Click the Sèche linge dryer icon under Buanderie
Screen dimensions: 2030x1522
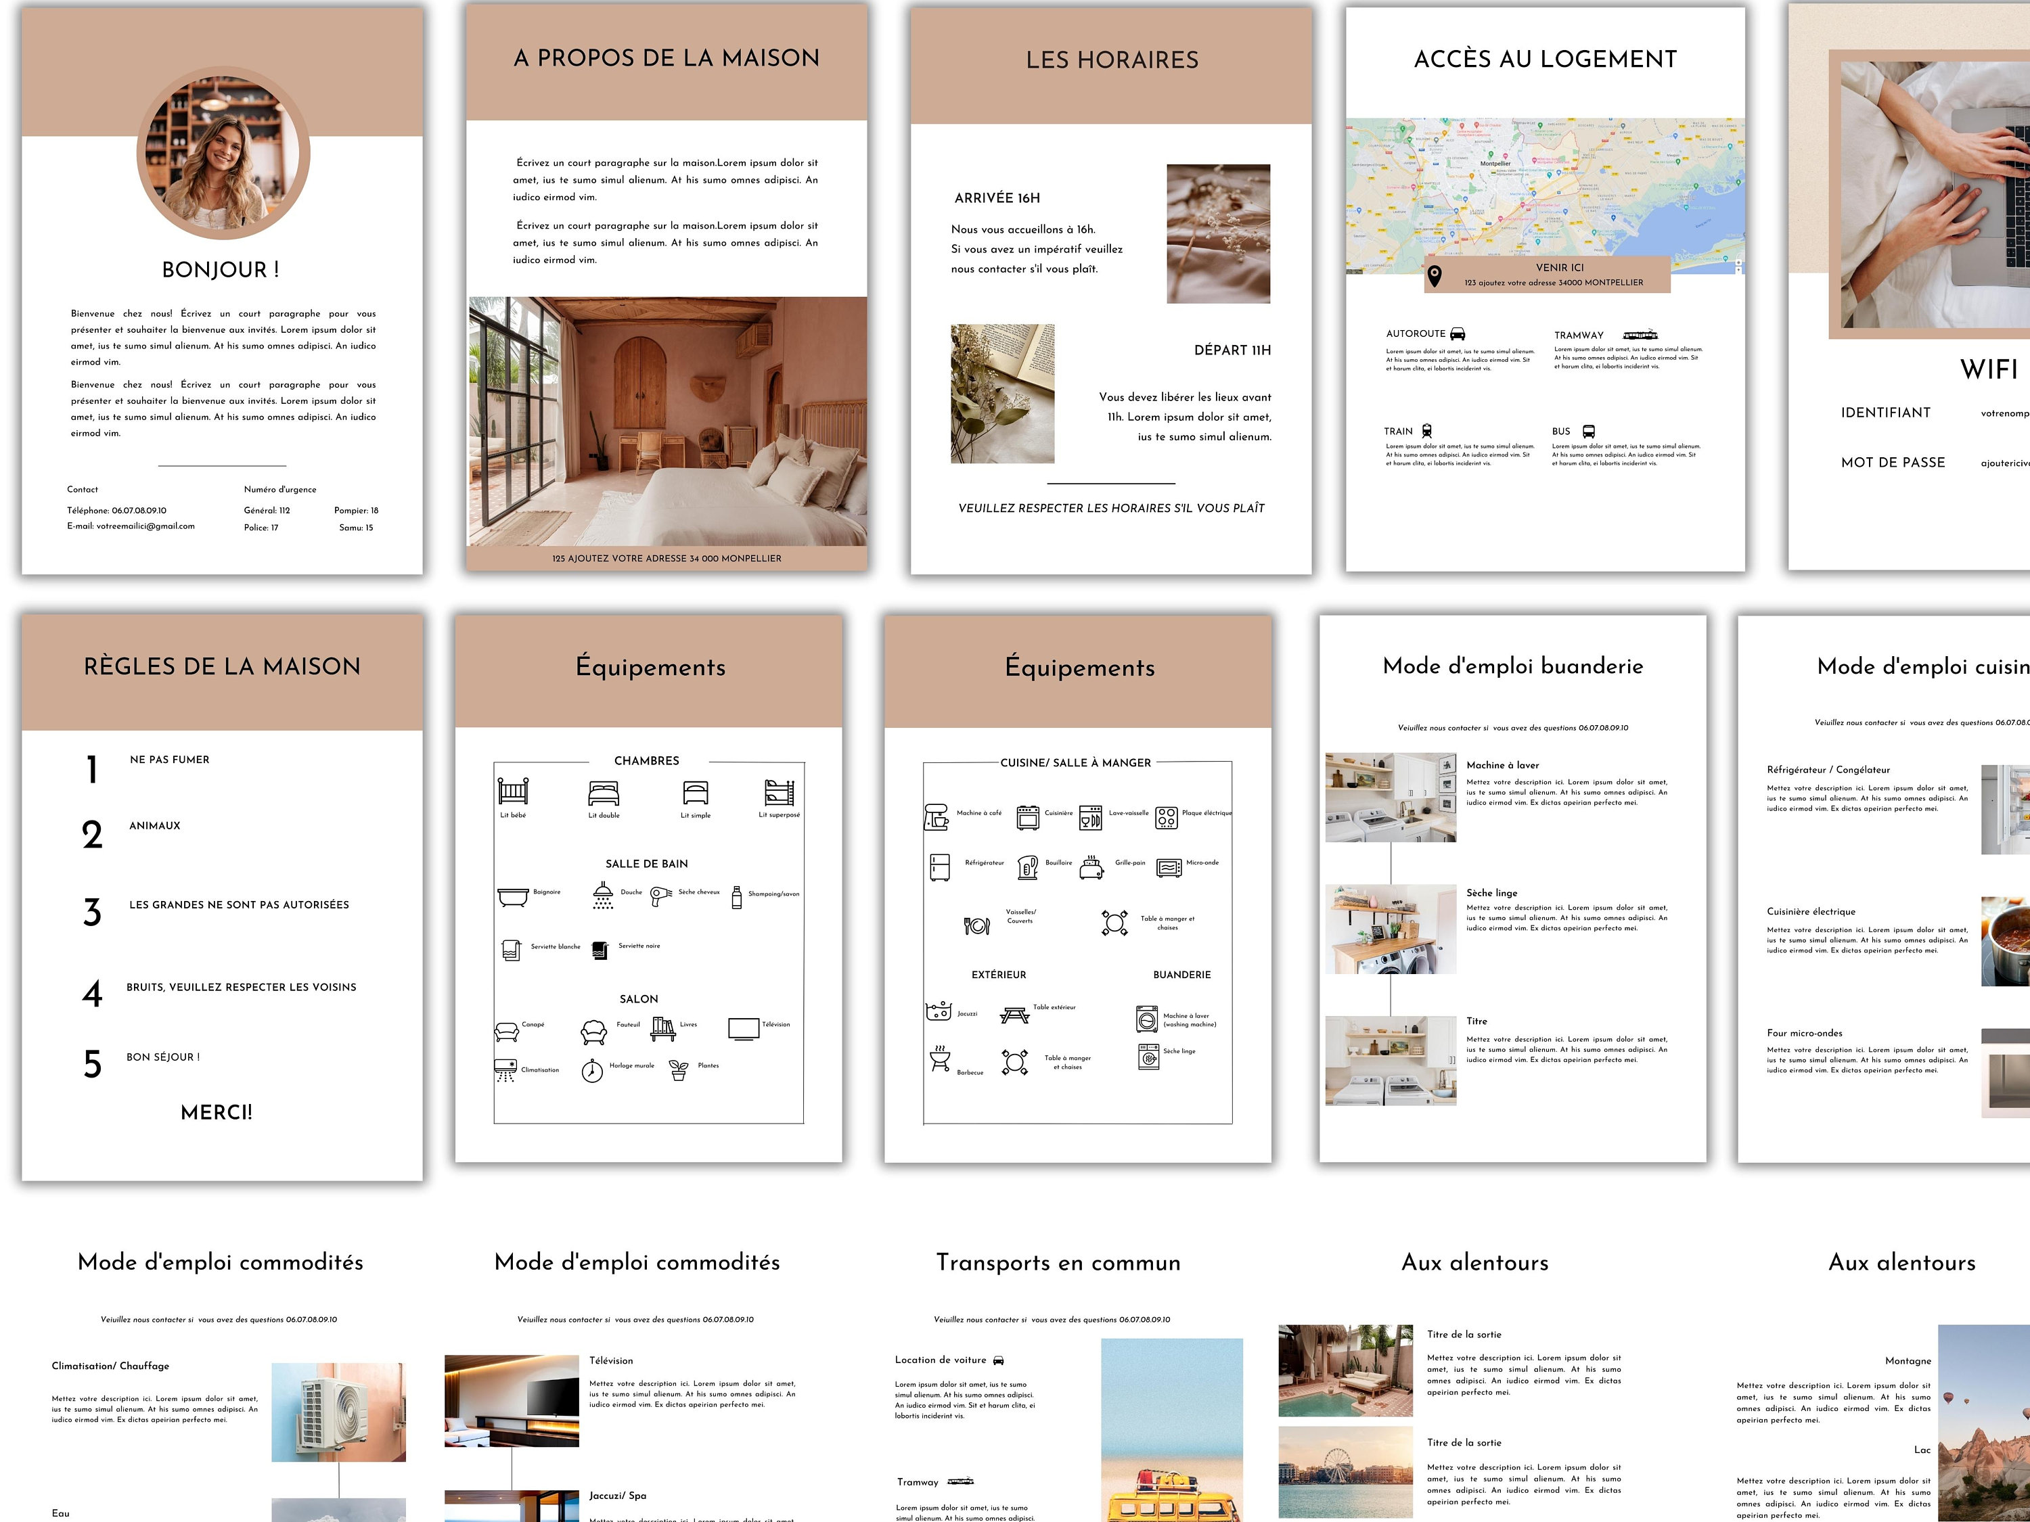pyautogui.click(x=1148, y=1057)
